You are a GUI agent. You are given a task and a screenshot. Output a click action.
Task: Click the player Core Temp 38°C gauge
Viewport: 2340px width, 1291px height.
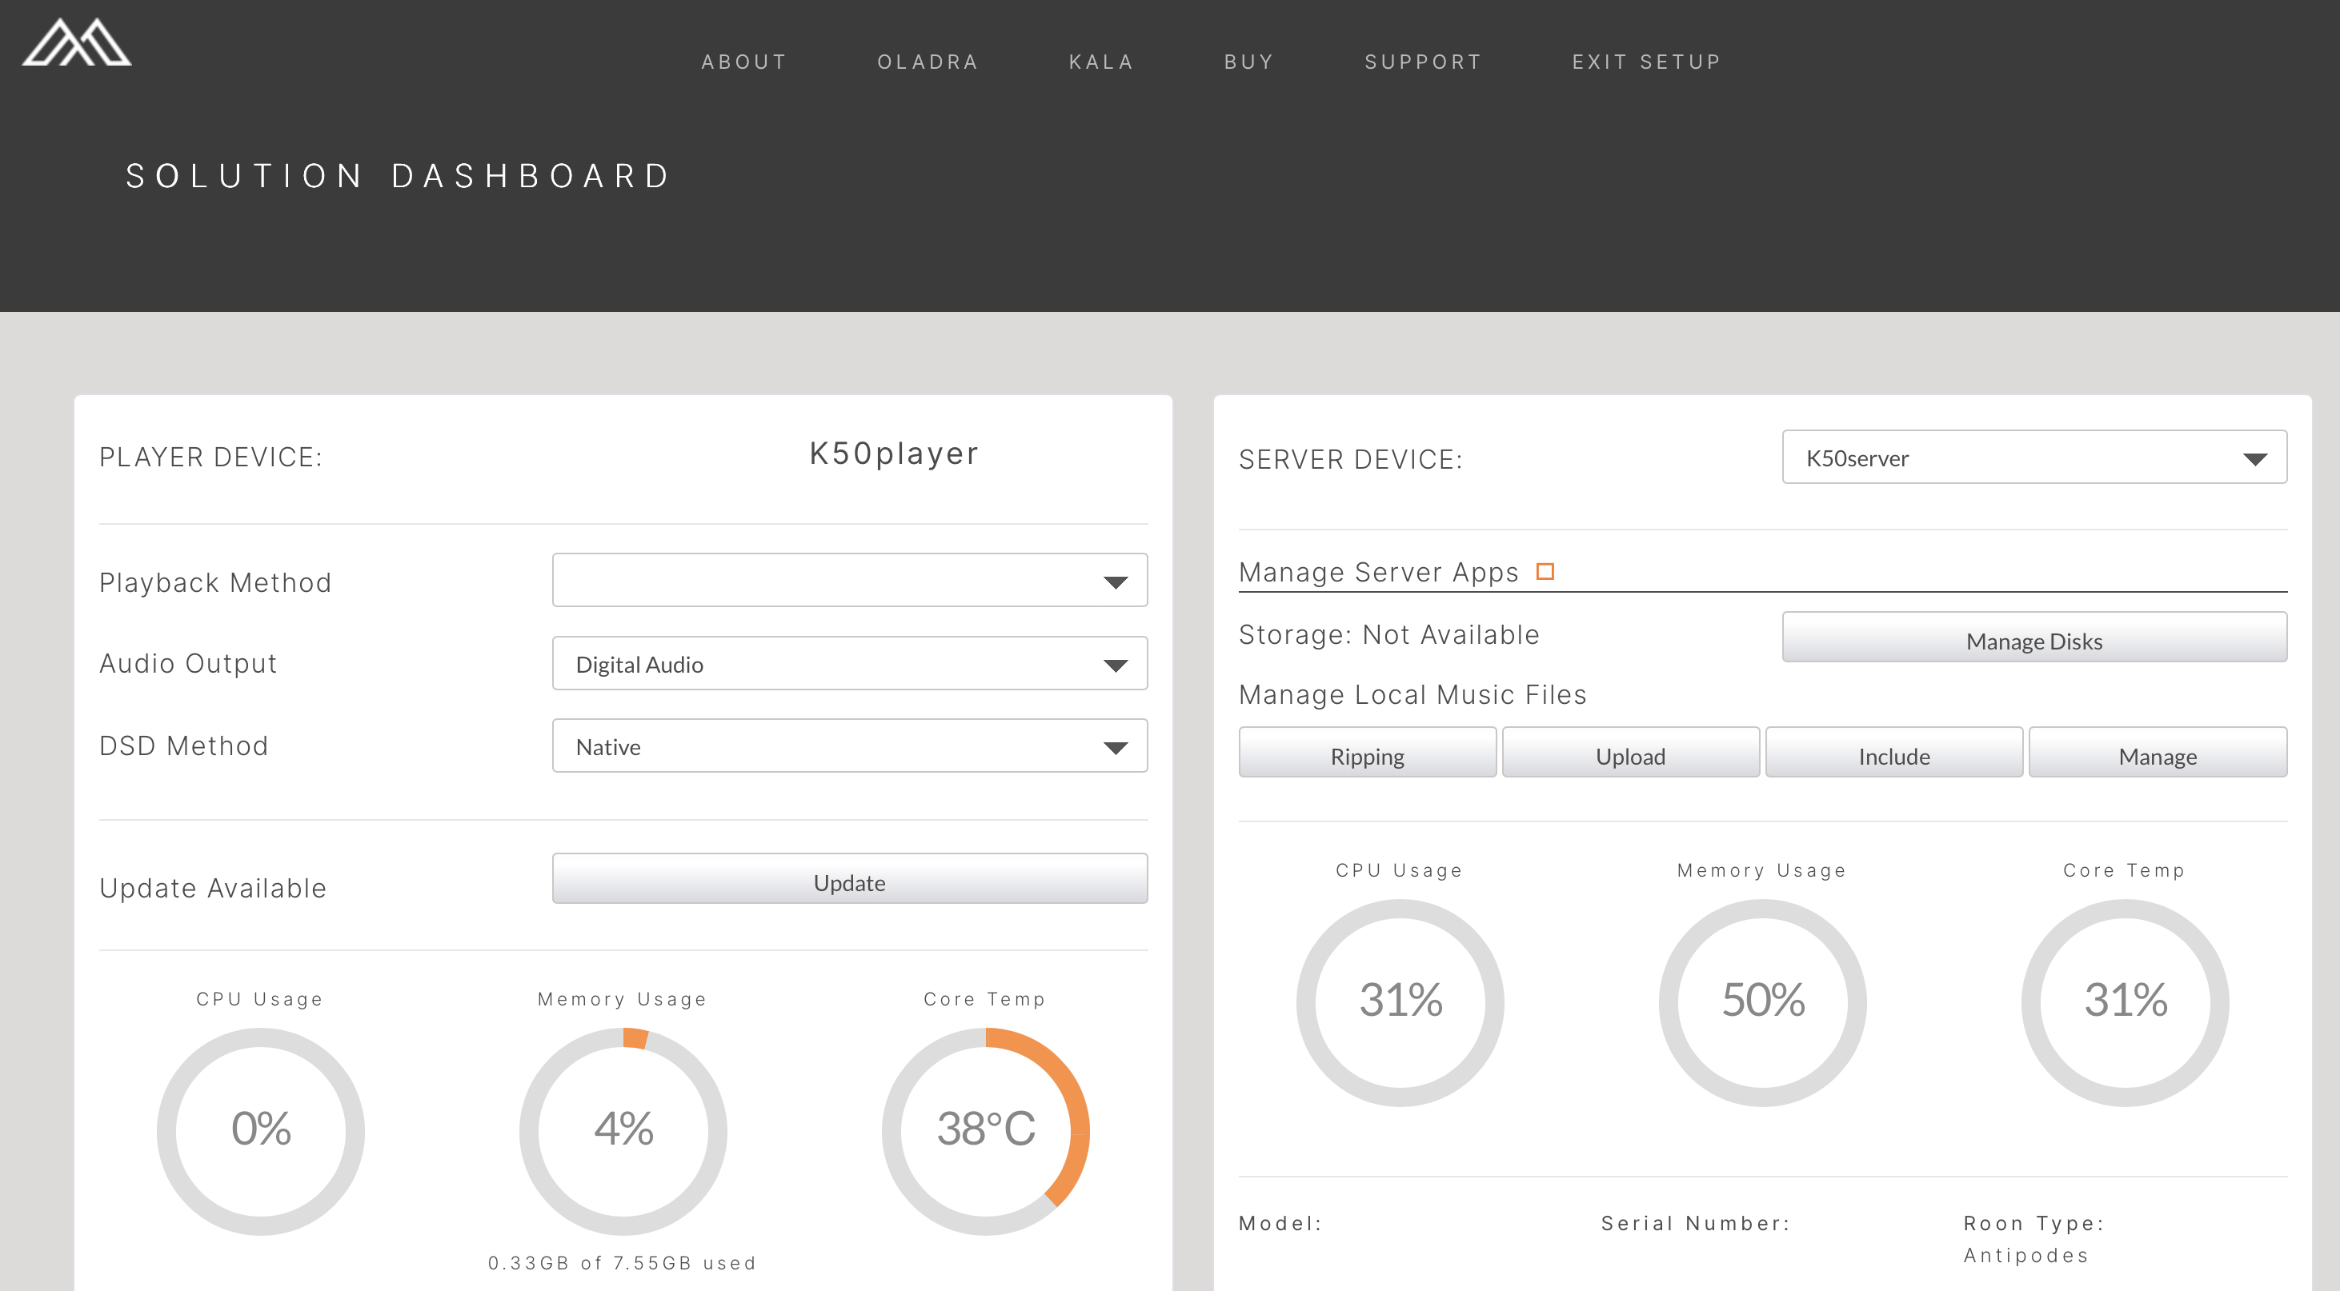coord(986,1129)
